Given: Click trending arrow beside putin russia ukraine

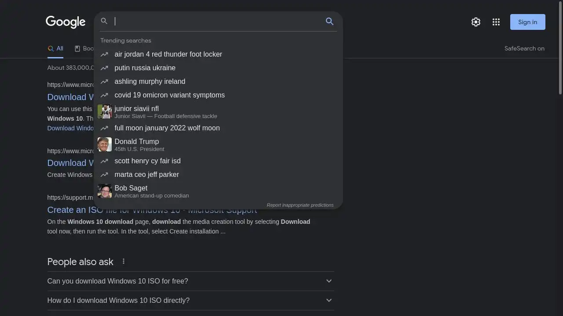Looking at the screenshot, I should [104, 68].
